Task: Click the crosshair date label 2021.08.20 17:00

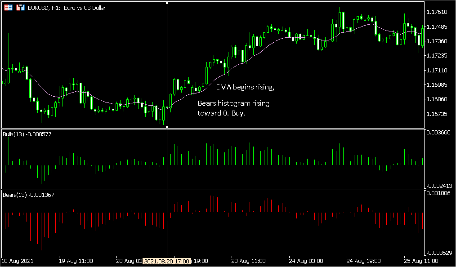Action: [167, 261]
